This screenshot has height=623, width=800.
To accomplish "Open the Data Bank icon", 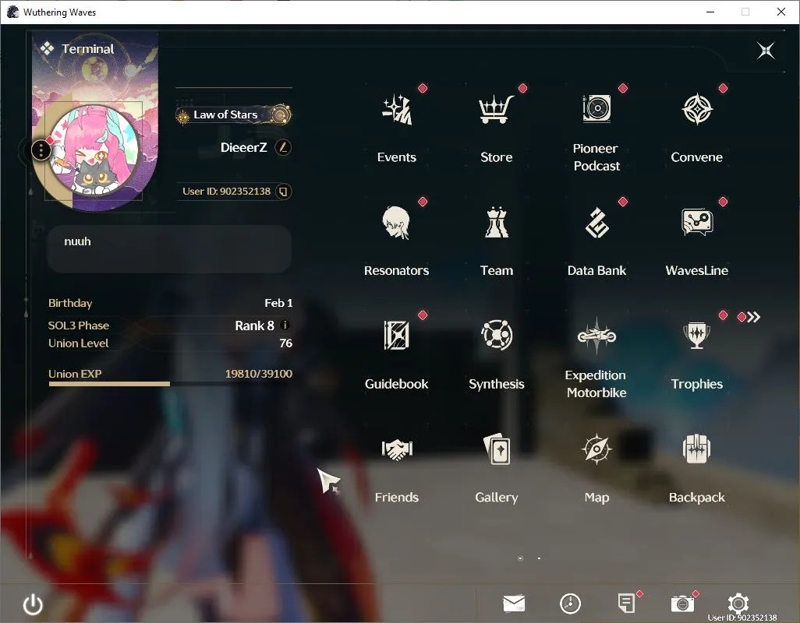I will click(x=596, y=223).
